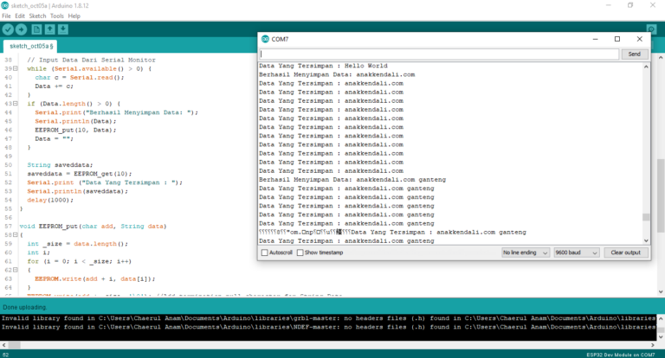Collapse the if block fold on line 43
This screenshot has height=358, width=665.
[x=16, y=104]
